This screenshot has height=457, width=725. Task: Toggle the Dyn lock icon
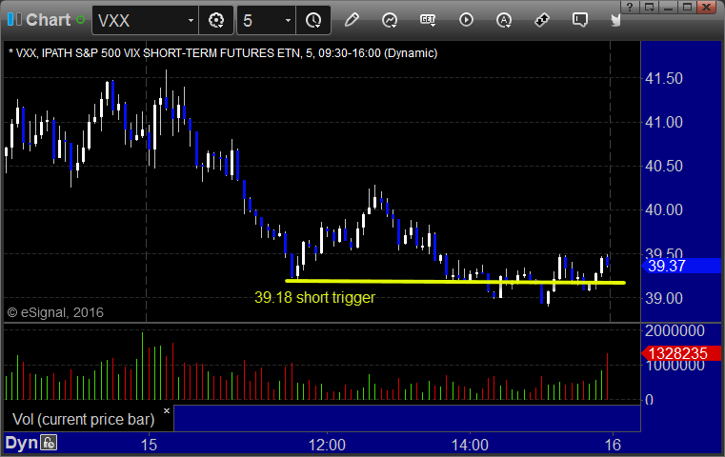click(x=49, y=443)
